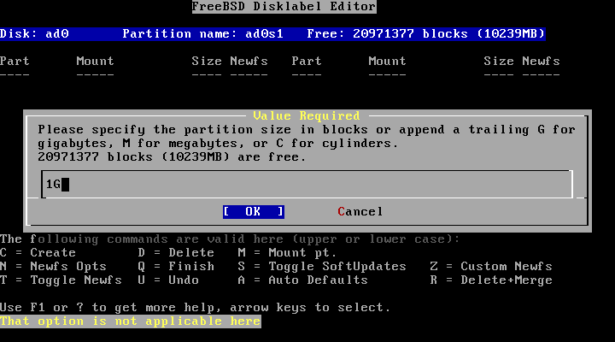Click 'That option is not applicable here' message

tap(130, 321)
